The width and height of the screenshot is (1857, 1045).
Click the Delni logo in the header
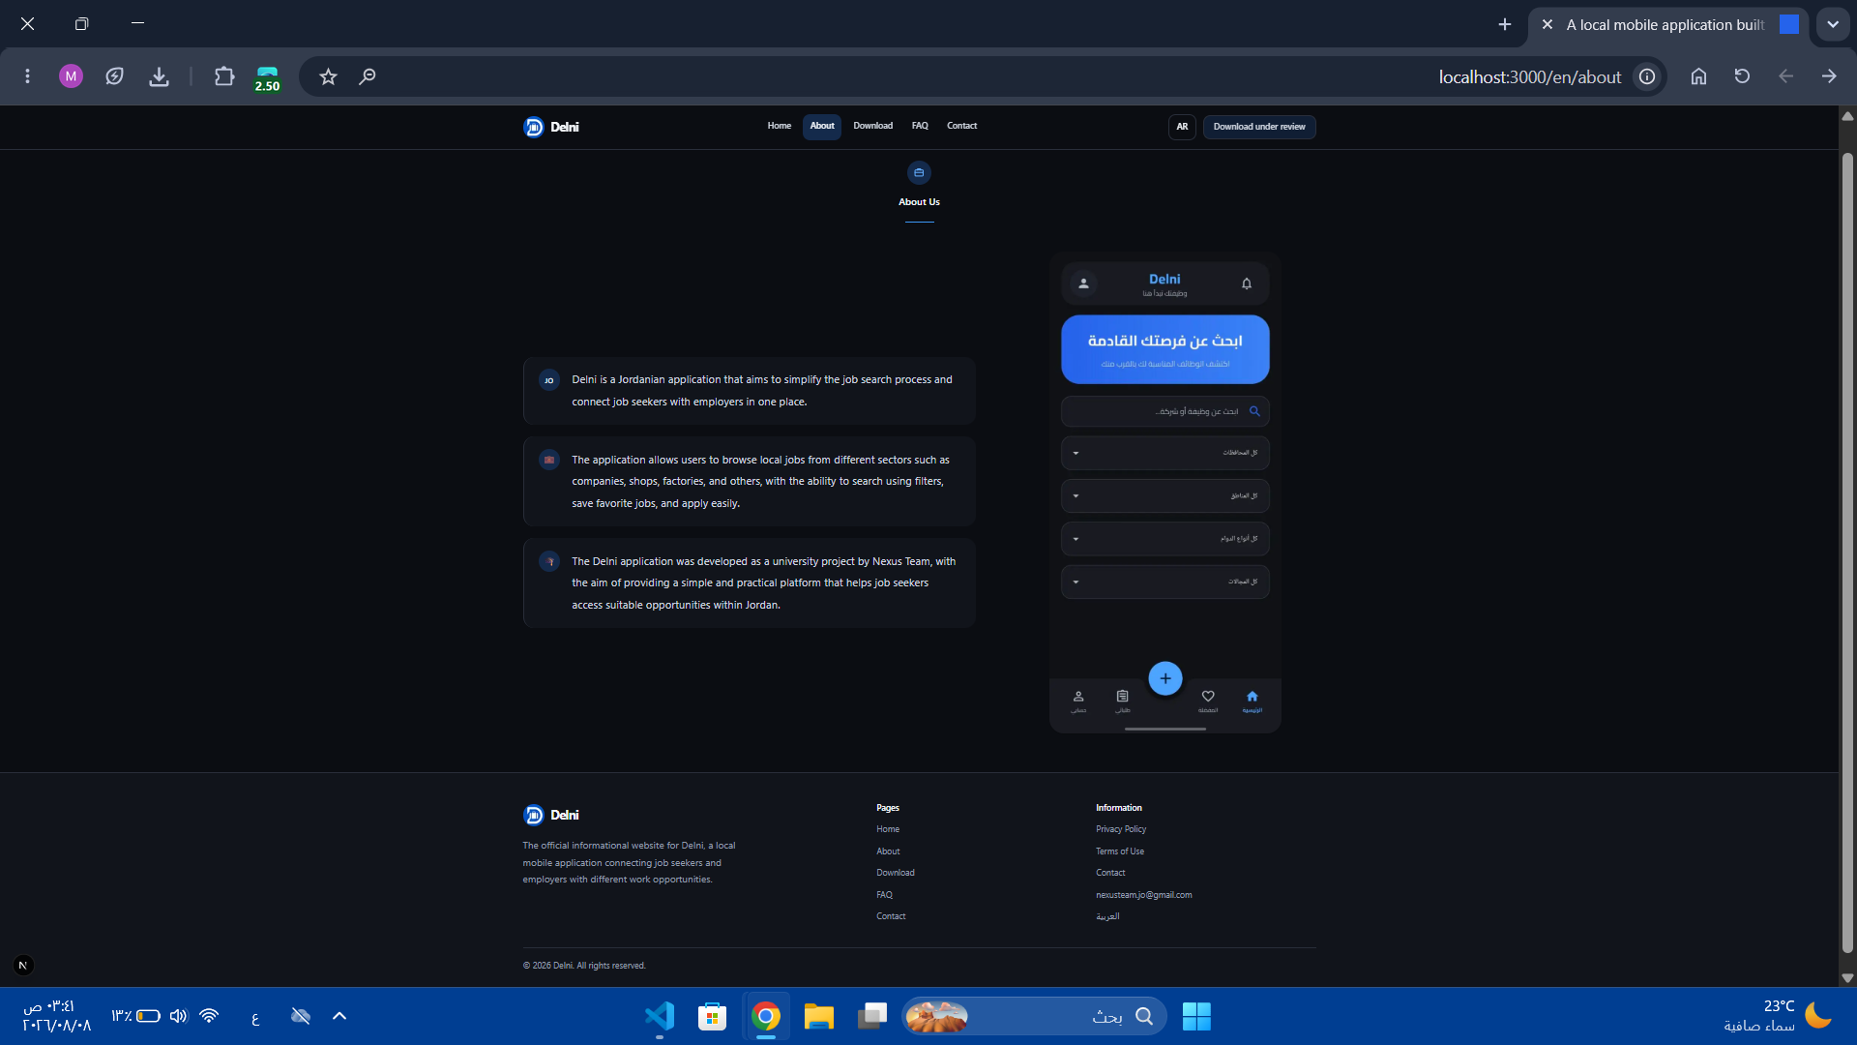[551, 127]
